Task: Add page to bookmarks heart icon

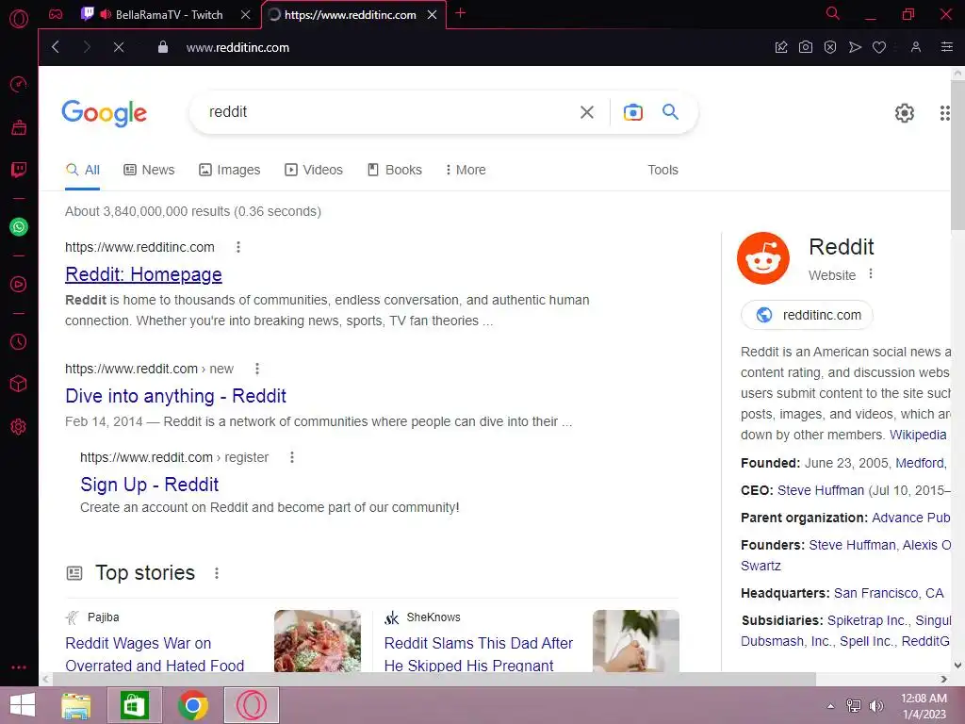Action: coord(879,47)
